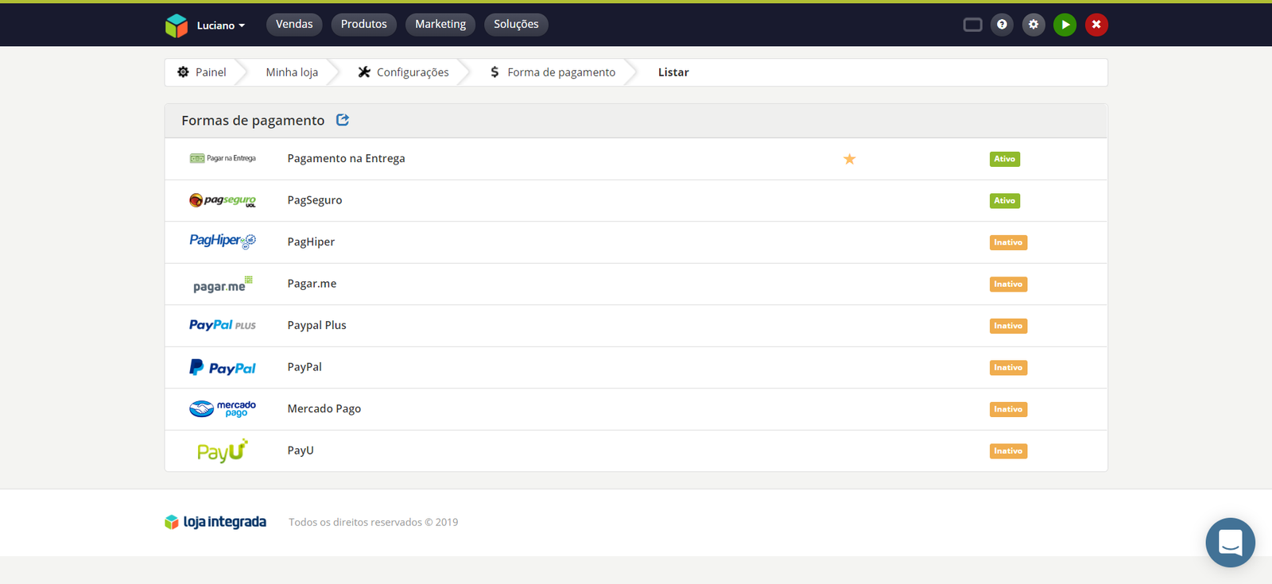Click the screen rectangle icon in header
This screenshot has width=1272, height=584.
[x=972, y=25]
